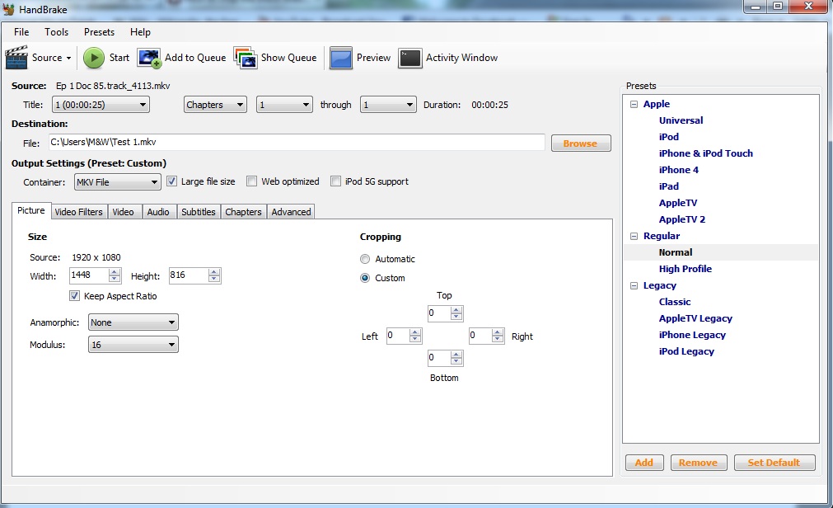
Task: Enable Web optimized checkbox
Action: coord(252,181)
